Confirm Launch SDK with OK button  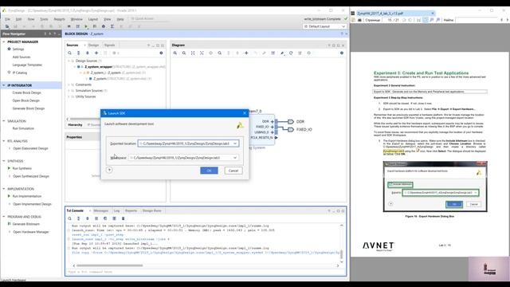pyautogui.click(x=209, y=171)
